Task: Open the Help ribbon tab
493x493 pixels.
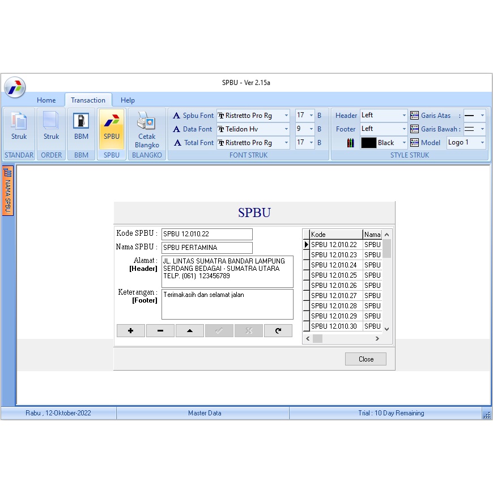Action: 127,100
